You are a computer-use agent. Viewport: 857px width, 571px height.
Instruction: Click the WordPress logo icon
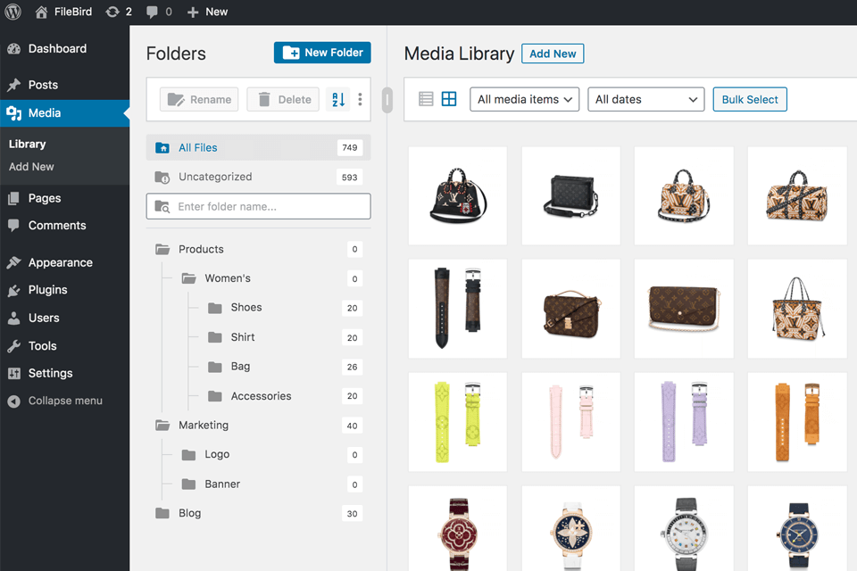pyautogui.click(x=12, y=12)
